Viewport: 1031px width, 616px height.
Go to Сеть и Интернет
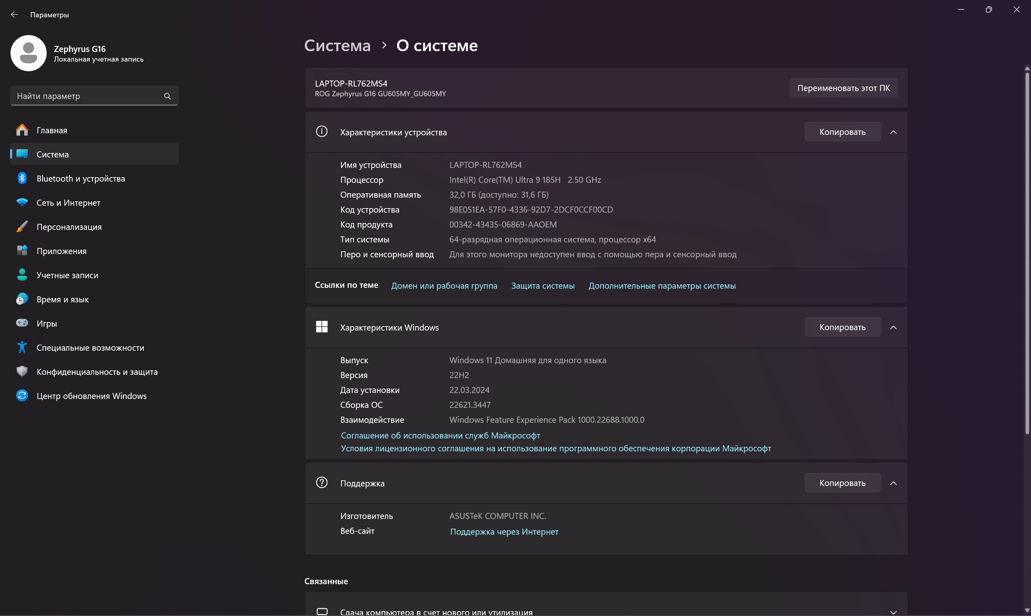coord(94,203)
